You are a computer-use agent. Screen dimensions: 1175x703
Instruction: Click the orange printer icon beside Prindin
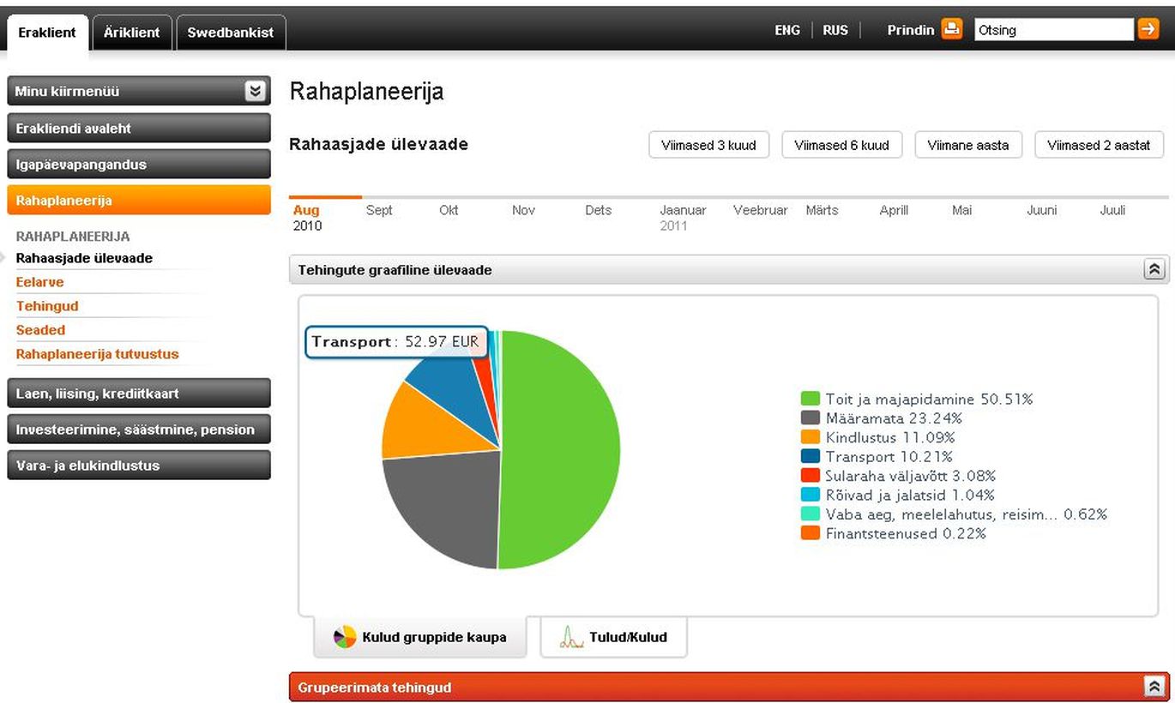pyautogui.click(x=952, y=29)
